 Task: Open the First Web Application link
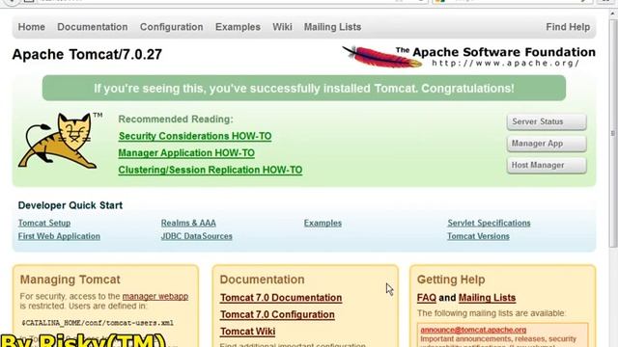[59, 236]
